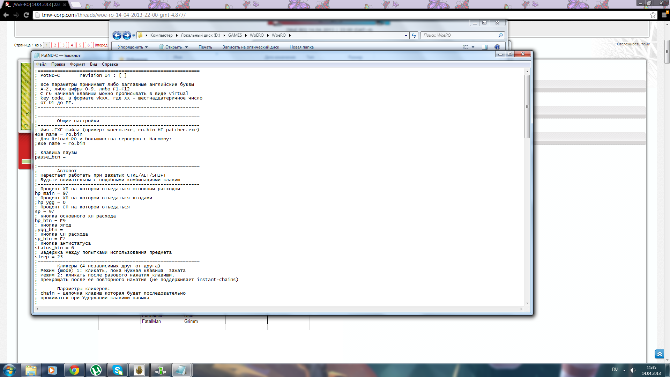This screenshot has height=377, width=670.
Task: Click Explorer forward navigation arrow
Action: [x=127, y=35]
